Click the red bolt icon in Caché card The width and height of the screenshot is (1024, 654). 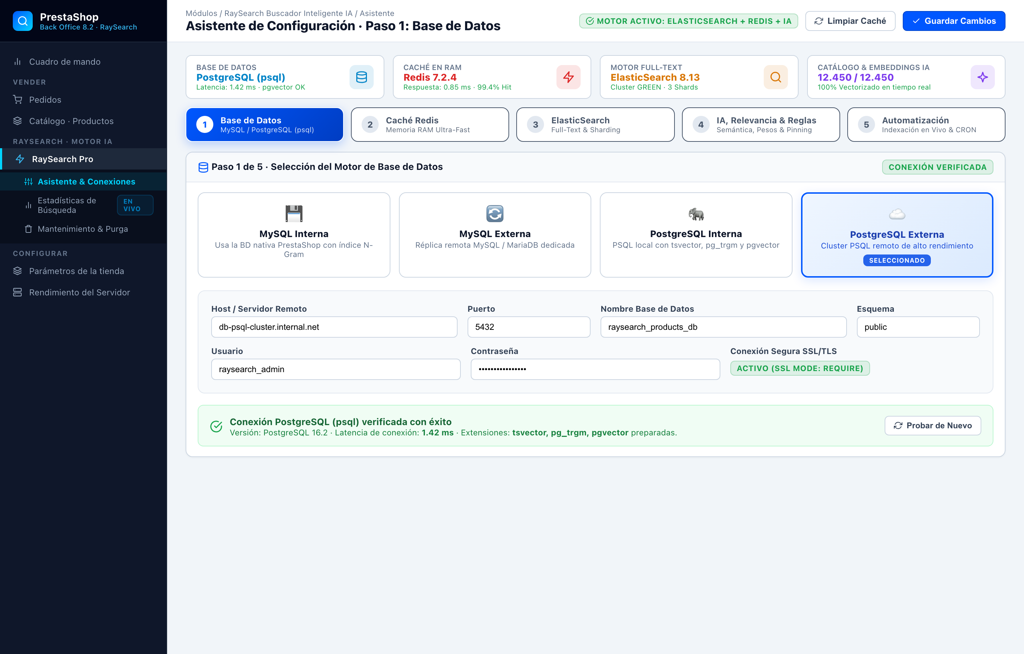568,77
